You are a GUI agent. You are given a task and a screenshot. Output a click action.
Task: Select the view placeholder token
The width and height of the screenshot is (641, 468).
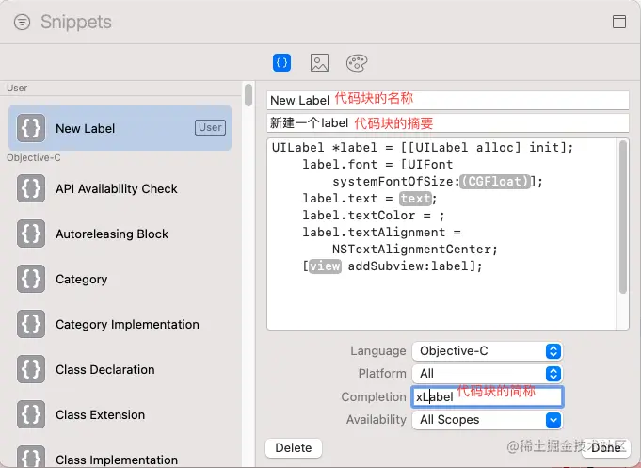pos(325,266)
